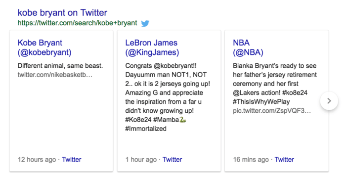Screen dimensions: 346x182
Task: Open the pic.twitter.com/ZspVQF3… link
Action: pyautogui.click(x=272, y=111)
